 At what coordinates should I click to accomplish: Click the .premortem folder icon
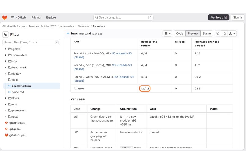pyautogui.click(x=10, y=55)
